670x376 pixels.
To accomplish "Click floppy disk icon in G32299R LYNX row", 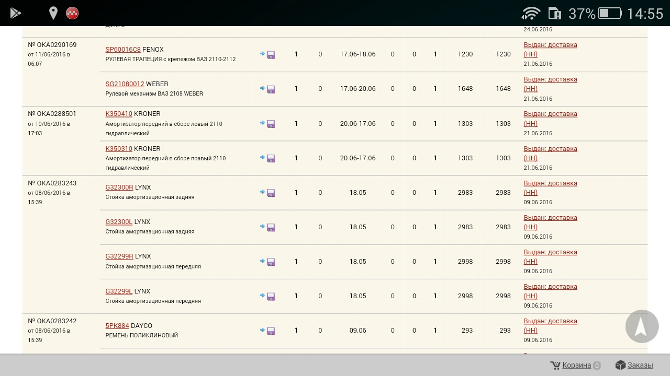I will (271, 262).
